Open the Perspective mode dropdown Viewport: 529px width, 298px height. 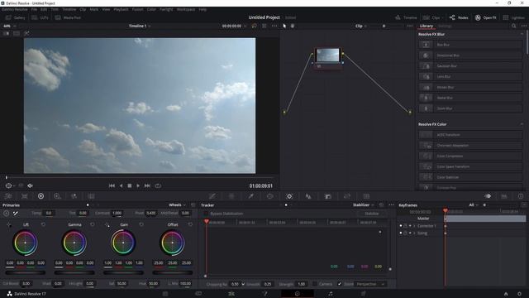tap(370, 284)
